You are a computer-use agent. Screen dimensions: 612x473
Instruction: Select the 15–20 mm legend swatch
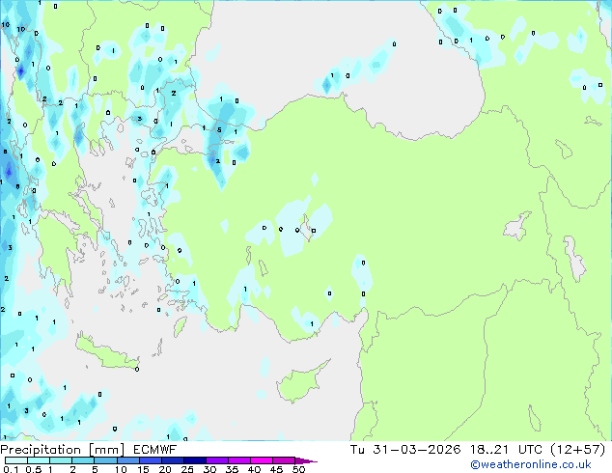pyautogui.click(x=150, y=460)
